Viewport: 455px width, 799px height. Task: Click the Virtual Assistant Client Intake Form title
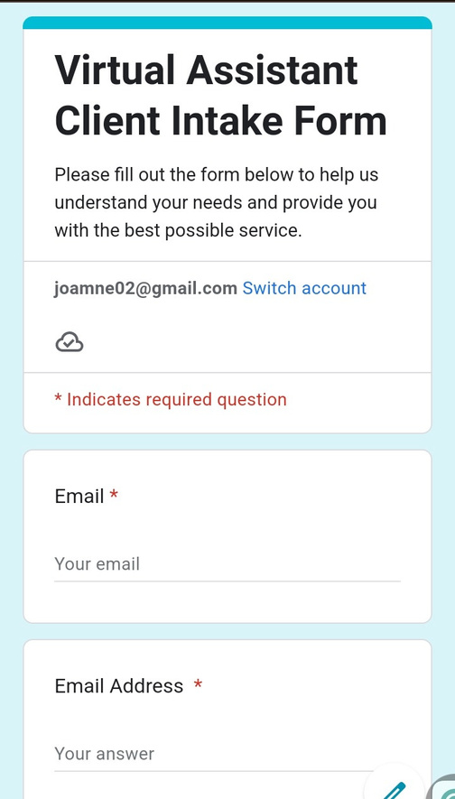click(220, 96)
